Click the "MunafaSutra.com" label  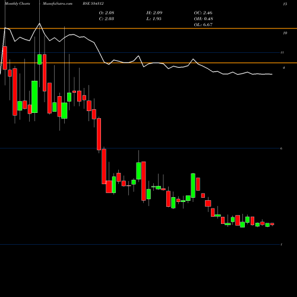(58, 4)
